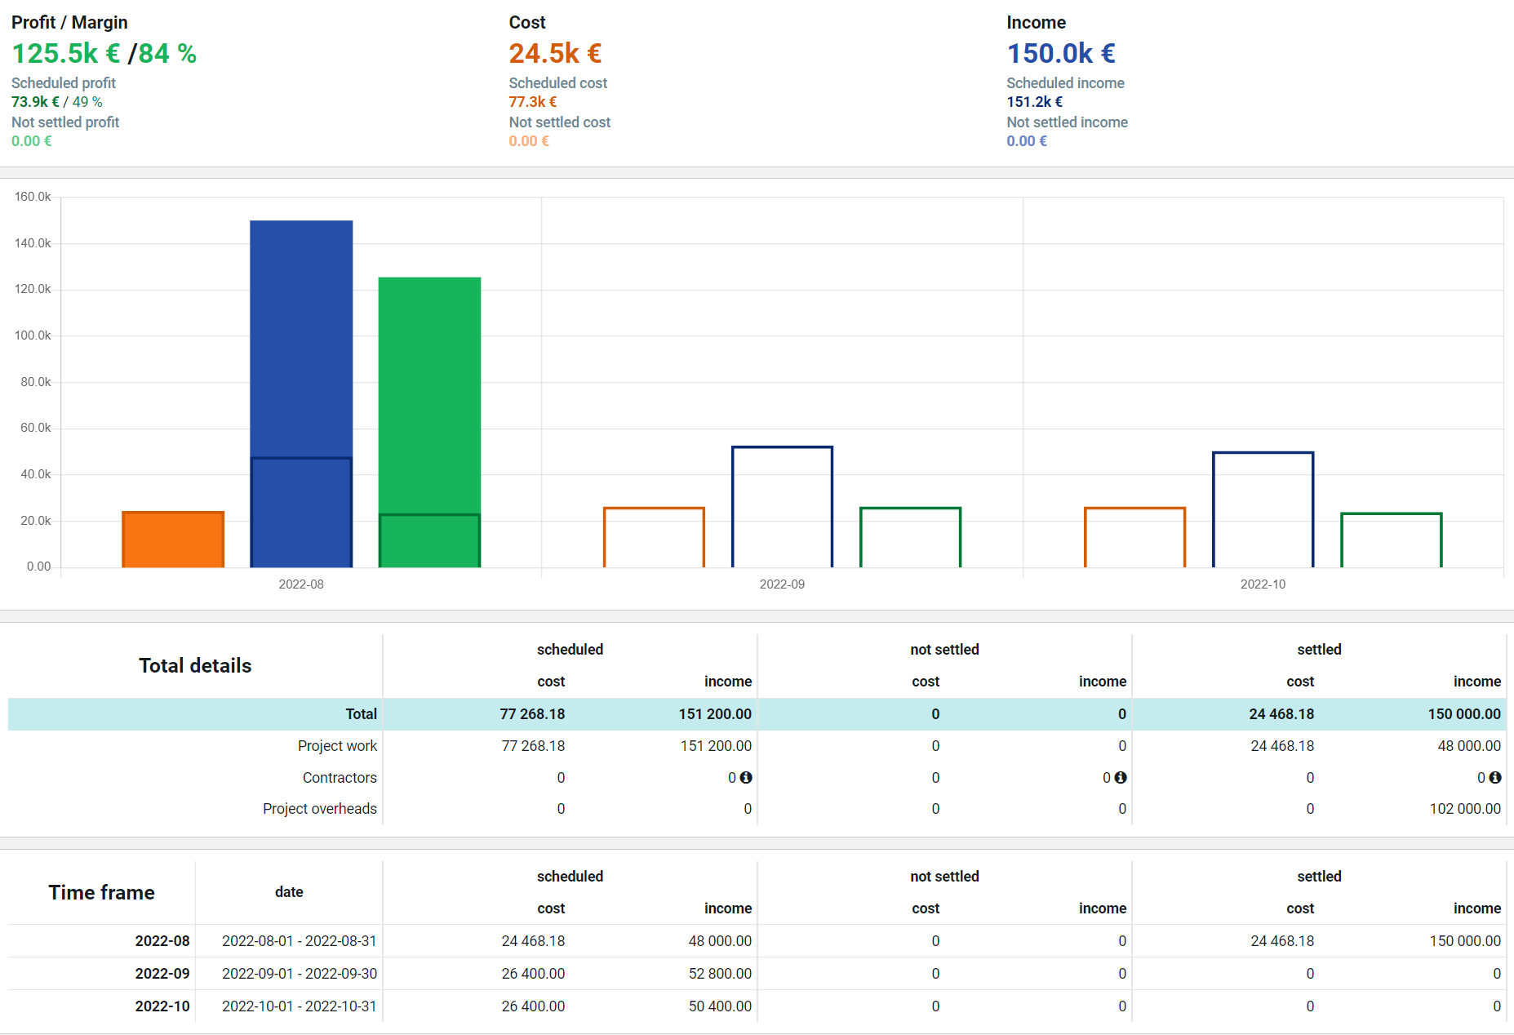Screen dimensions: 1514x1035
Task: Click the Project work row label
Action: tap(337, 745)
